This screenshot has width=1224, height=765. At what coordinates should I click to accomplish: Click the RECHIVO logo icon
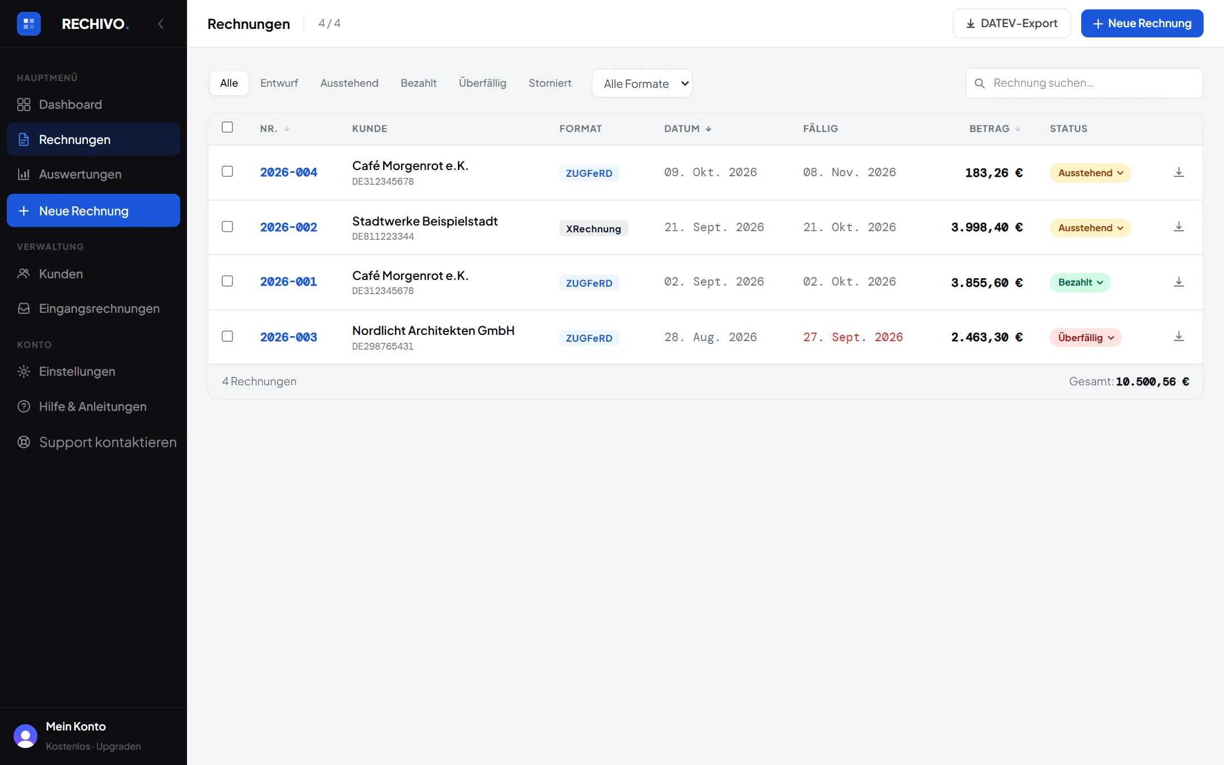(x=29, y=24)
